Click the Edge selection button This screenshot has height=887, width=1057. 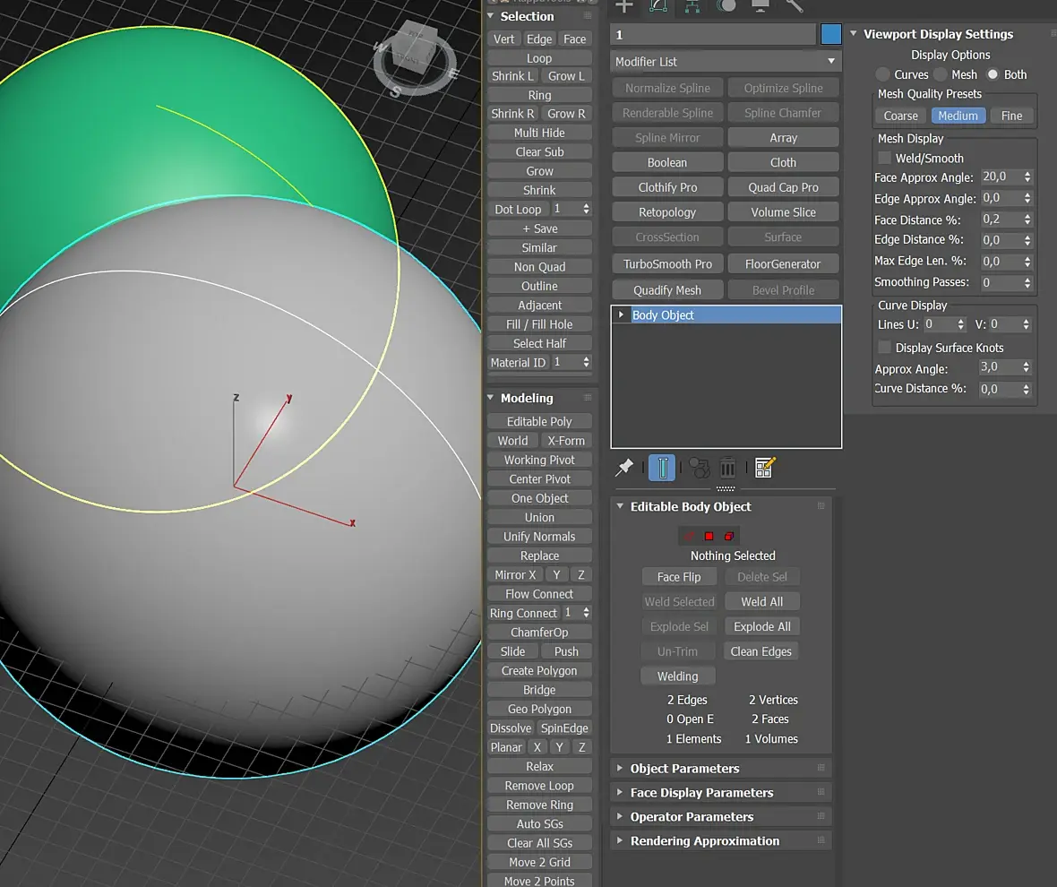click(539, 39)
